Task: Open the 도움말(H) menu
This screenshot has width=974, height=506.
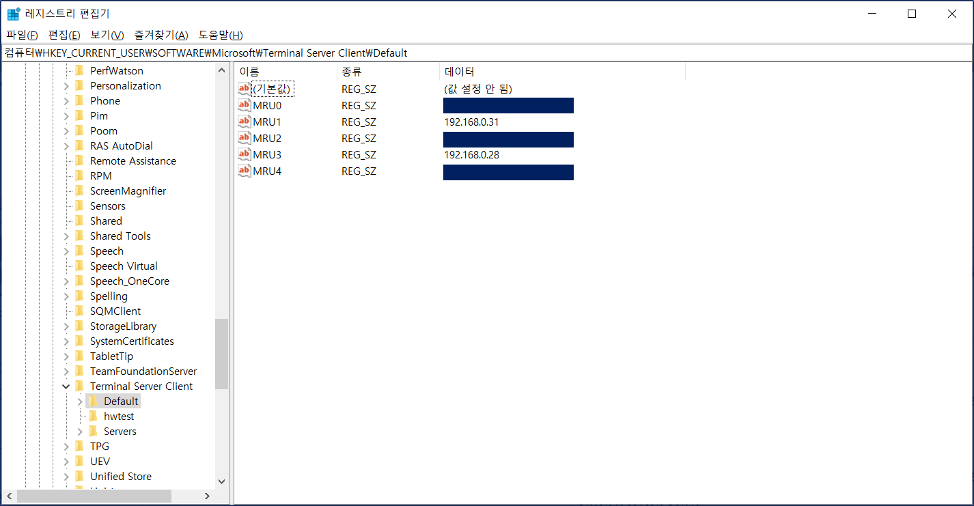Action: pos(221,35)
